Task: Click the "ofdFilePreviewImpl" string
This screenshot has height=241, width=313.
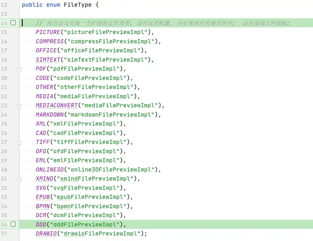Action: tap(85, 151)
